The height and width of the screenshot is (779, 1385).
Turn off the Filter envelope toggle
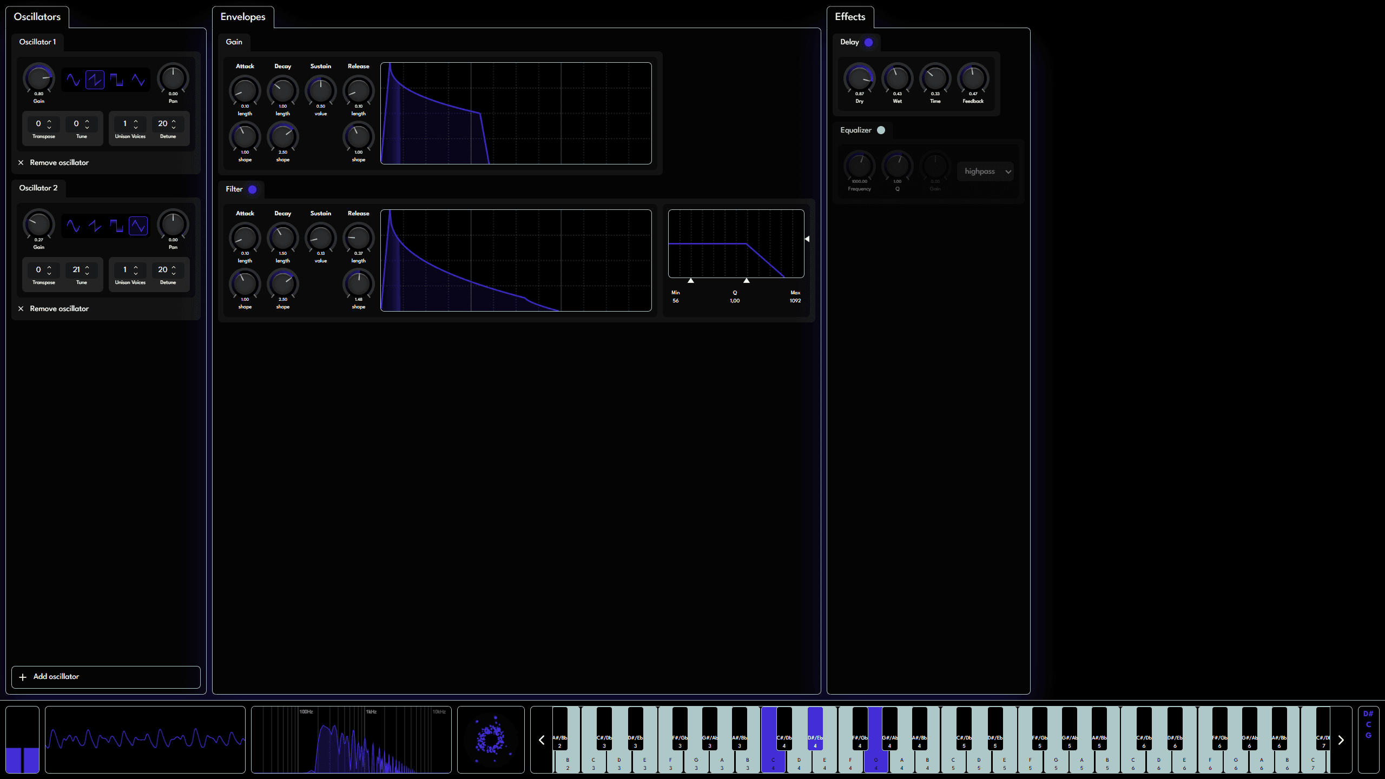(252, 189)
